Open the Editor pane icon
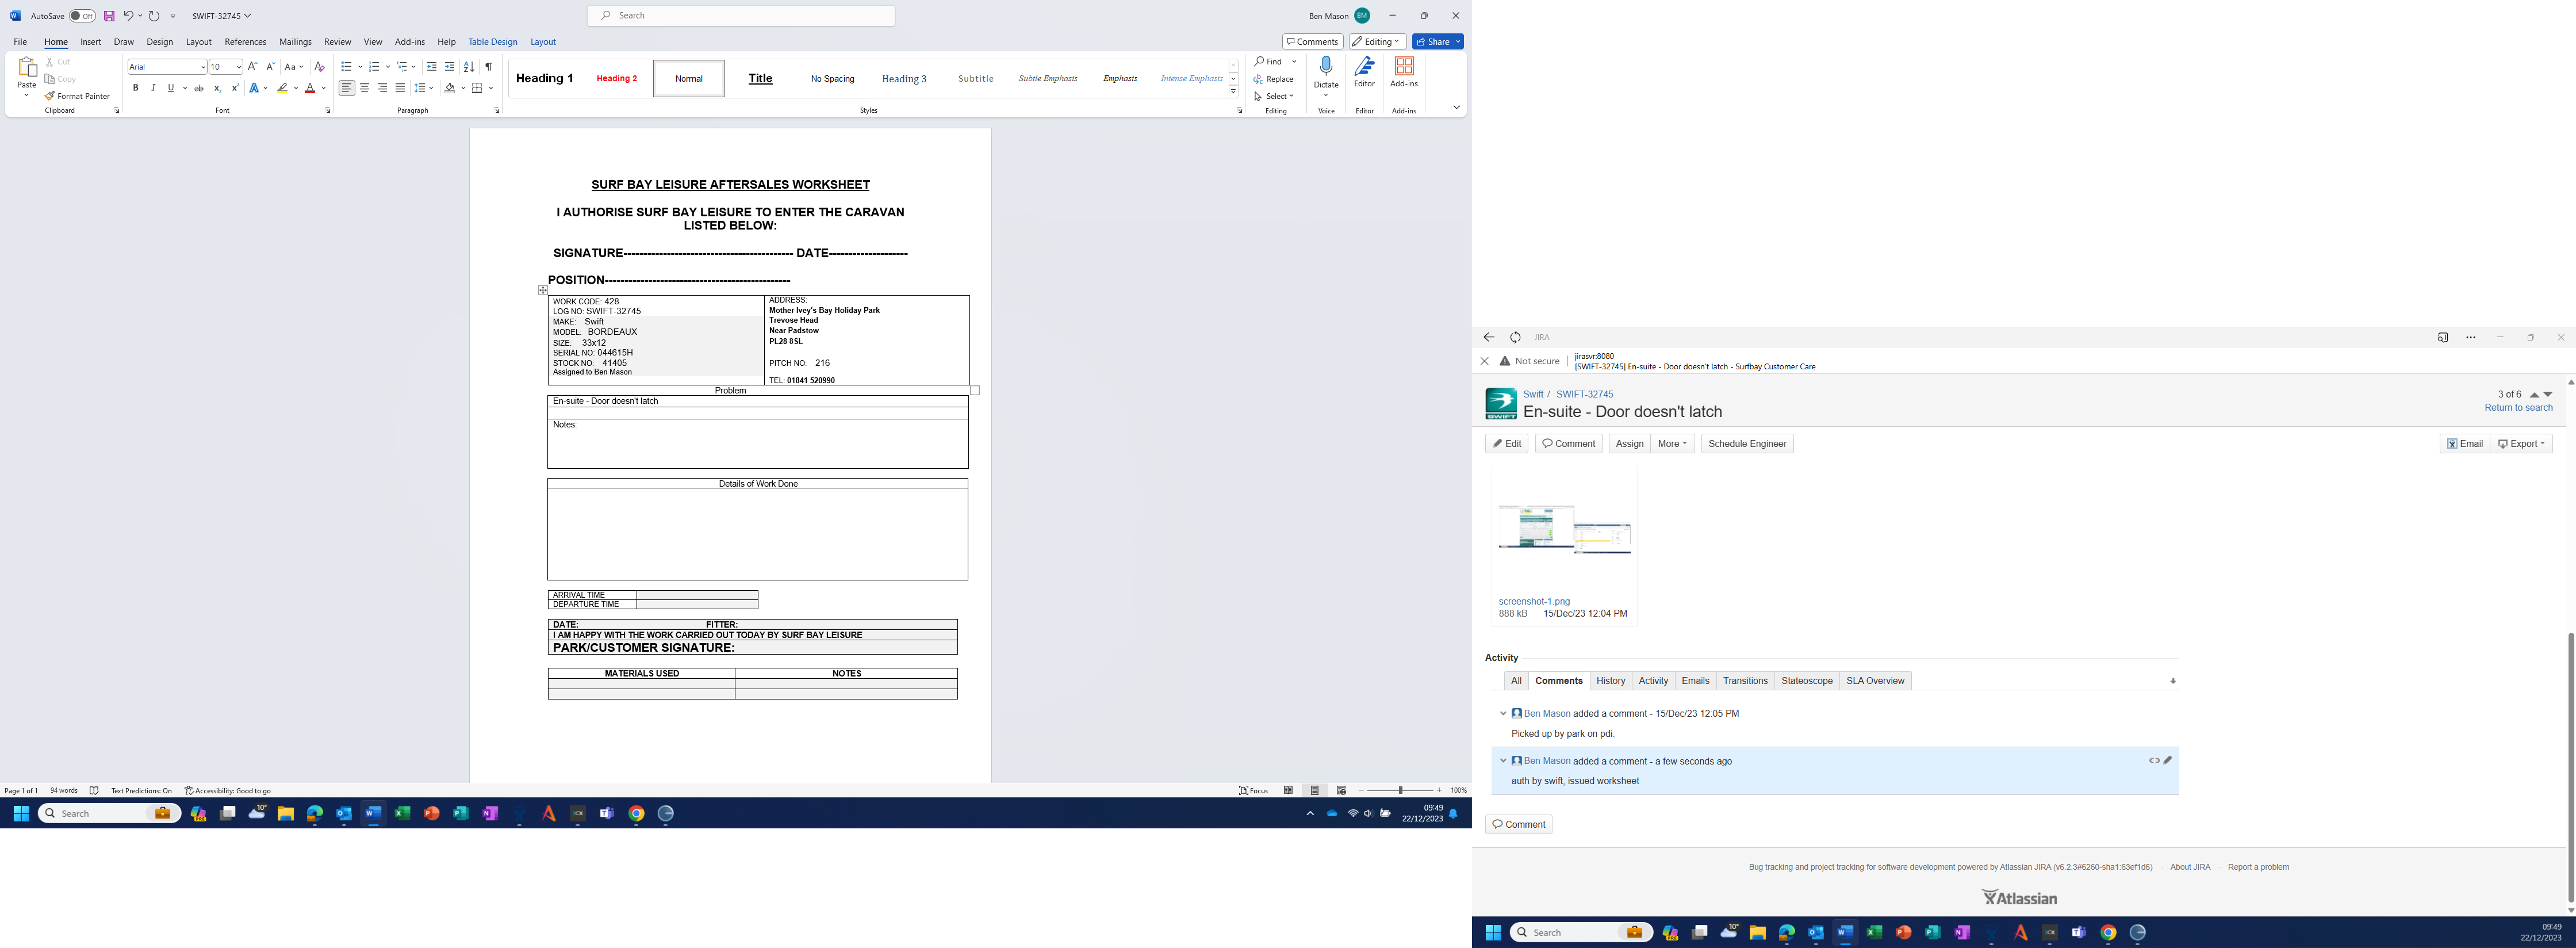Image resolution: width=2576 pixels, height=948 pixels. pyautogui.click(x=1364, y=68)
